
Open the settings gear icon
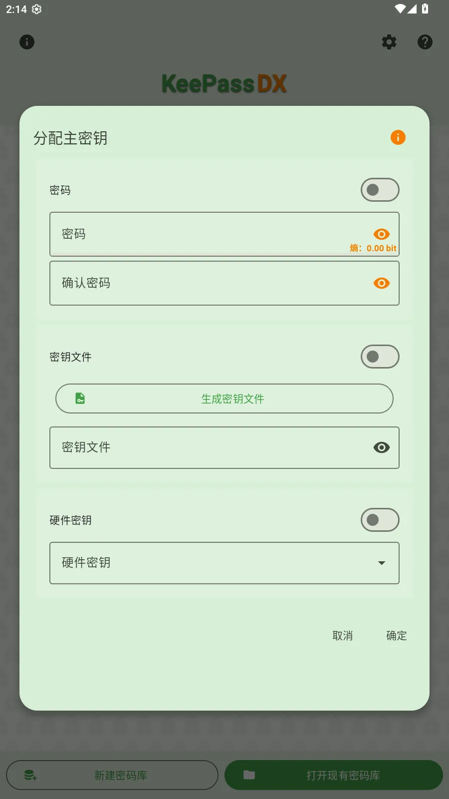point(389,42)
